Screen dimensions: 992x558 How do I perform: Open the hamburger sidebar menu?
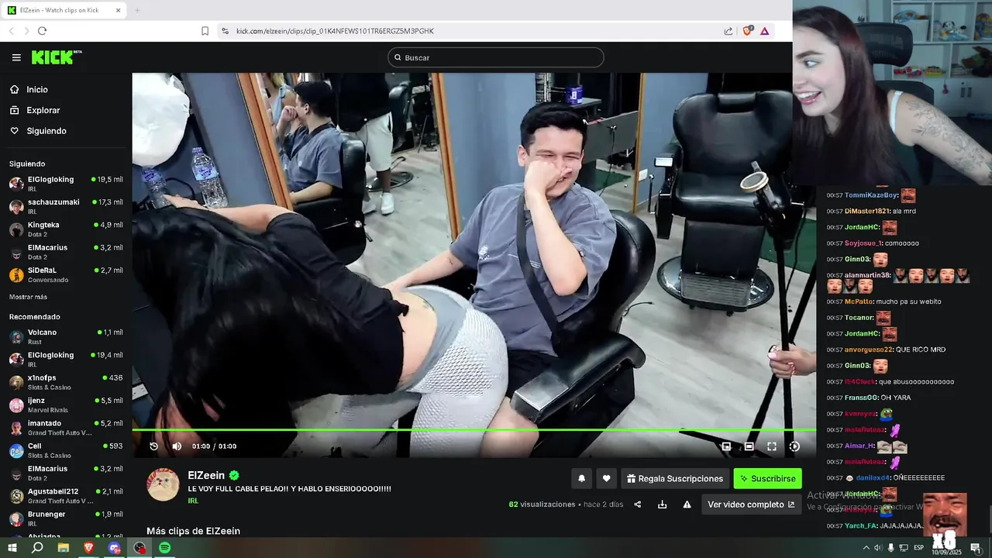click(16, 57)
